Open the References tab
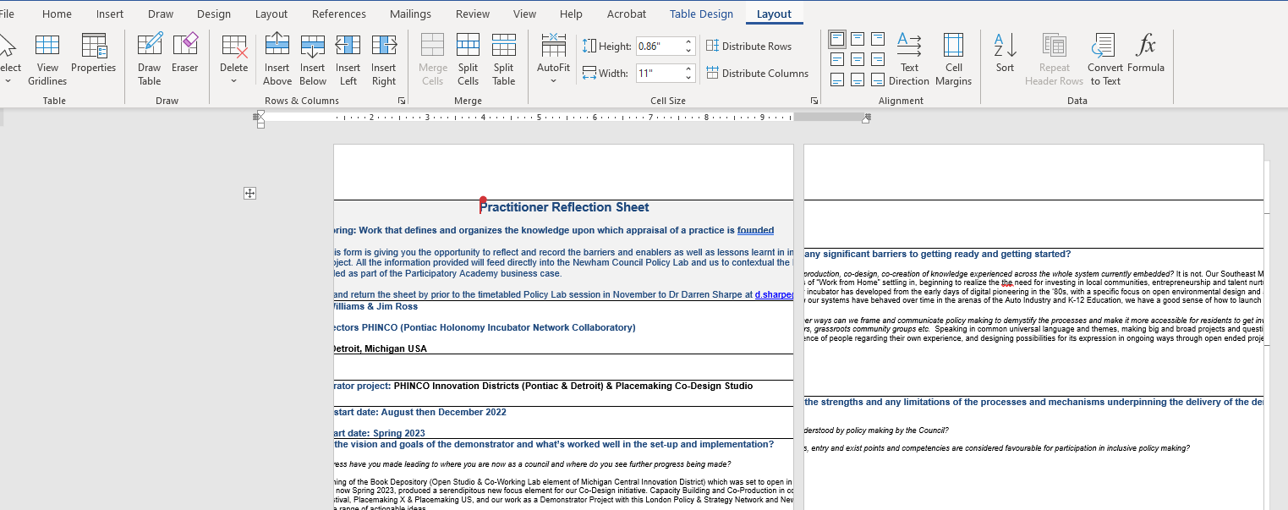 pos(339,14)
